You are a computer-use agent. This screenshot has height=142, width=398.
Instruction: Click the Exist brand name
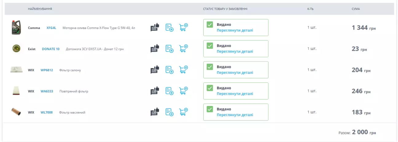click(32, 49)
